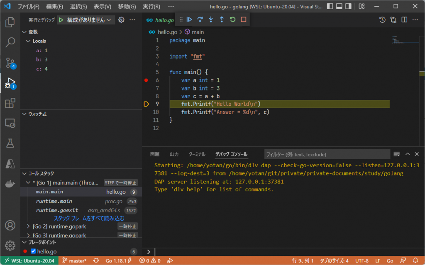Click the debug console filter field
Screen dimensions: 425x265
tap(327, 154)
